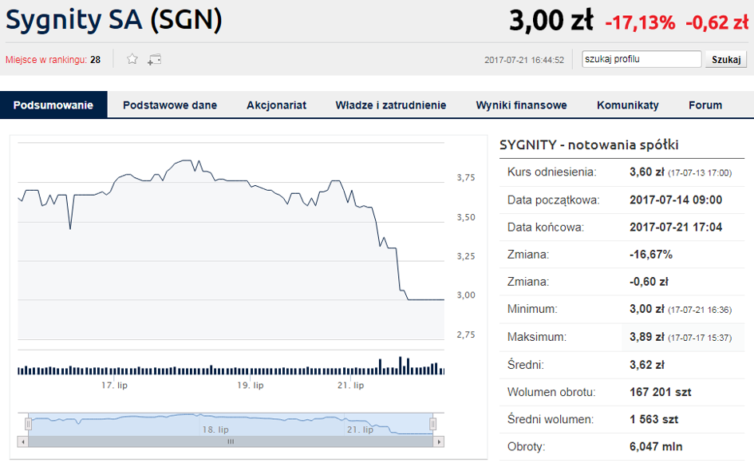Click the navigator scrollbar center grip
Screen dimensions: 754x463
(231, 441)
